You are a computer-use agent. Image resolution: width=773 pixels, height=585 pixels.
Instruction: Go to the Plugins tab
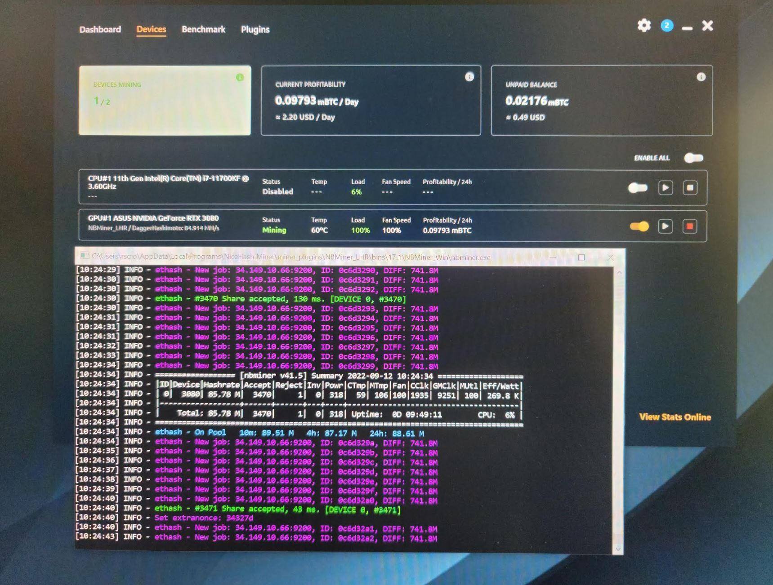click(255, 30)
